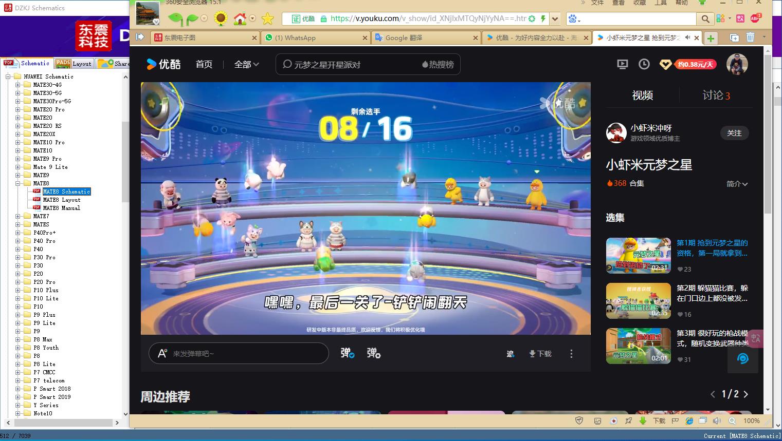Viewport: 782px width, 441px height.
Task: Click the green download arrow in status bar
Action: click(643, 420)
